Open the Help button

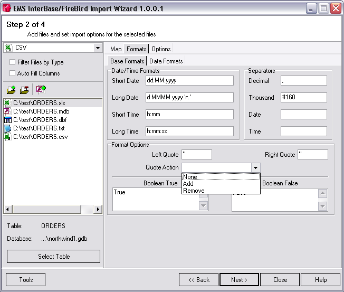321,280
